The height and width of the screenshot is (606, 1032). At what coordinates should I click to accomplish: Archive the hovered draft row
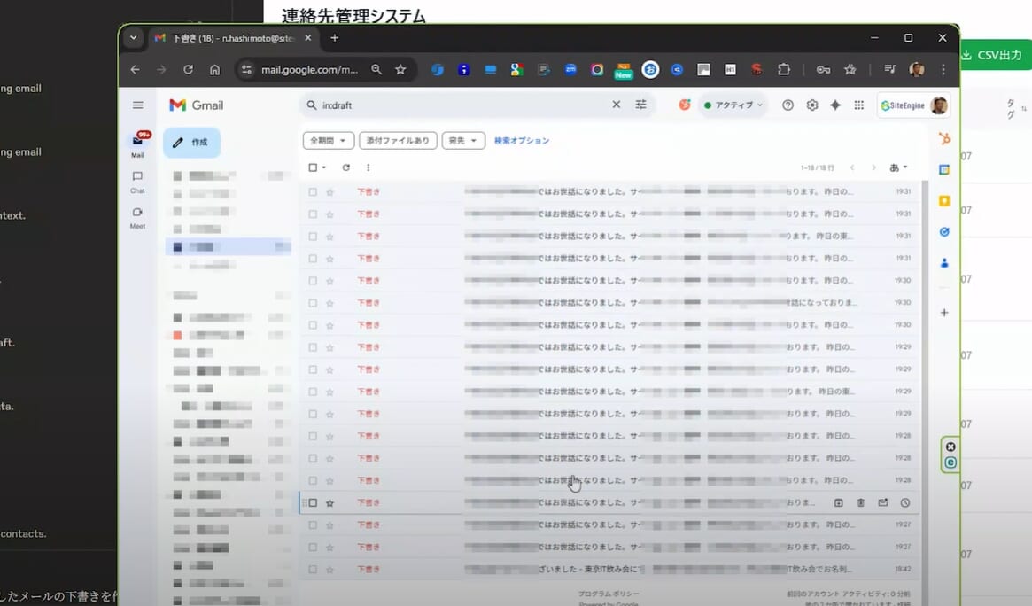tap(839, 502)
